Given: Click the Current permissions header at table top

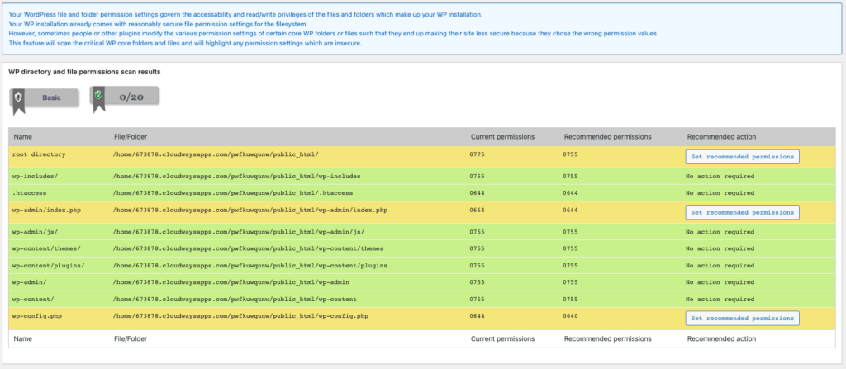Looking at the screenshot, I should [x=502, y=137].
